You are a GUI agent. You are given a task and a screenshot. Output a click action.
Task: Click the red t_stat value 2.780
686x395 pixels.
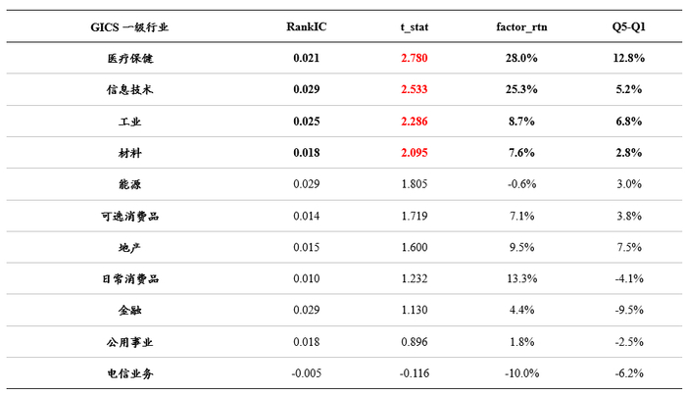coord(414,58)
